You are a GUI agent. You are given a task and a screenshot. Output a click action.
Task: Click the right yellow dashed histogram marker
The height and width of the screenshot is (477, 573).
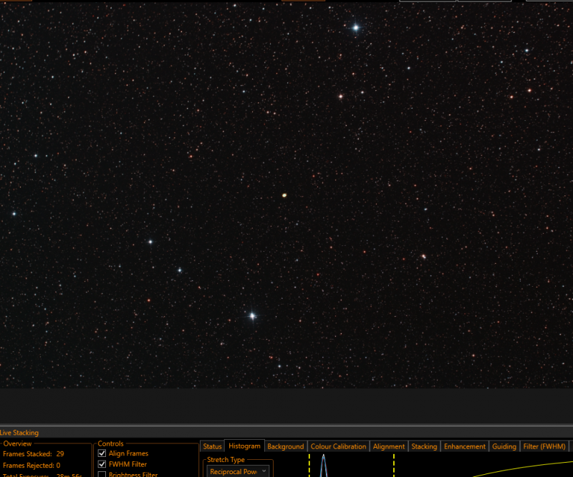point(394,466)
